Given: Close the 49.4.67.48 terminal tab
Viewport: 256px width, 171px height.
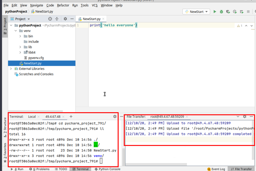Looking at the screenshot, I should click(63, 117).
